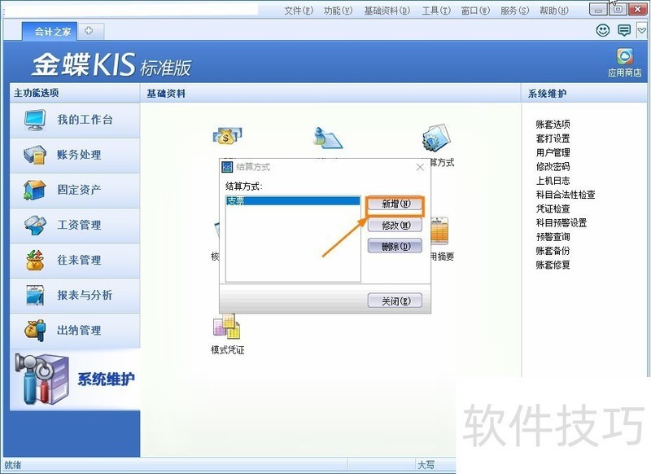
Task: Click the smiley feedback icon near top right
Action: coord(602,29)
